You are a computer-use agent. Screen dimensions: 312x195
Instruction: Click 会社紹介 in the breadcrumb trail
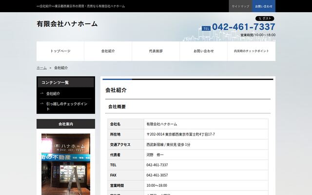pyautogui.click(x=61, y=68)
